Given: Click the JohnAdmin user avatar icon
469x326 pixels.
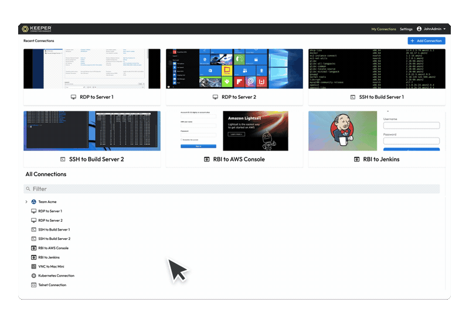Looking at the screenshot, I should click(x=419, y=29).
